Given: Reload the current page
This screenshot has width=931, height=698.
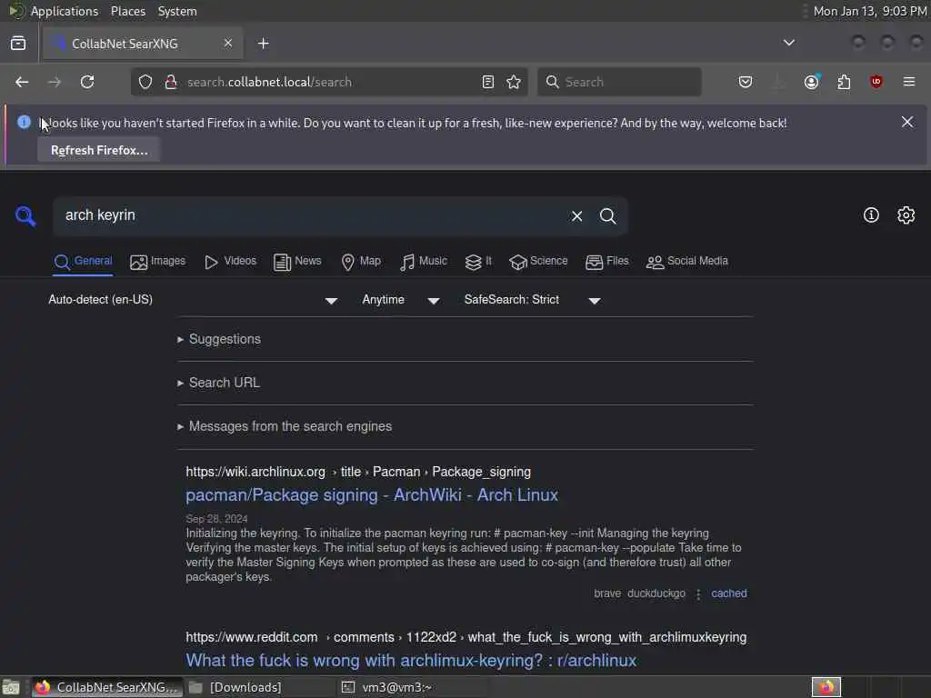Looking at the screenshot, I should tap(87, 82).
